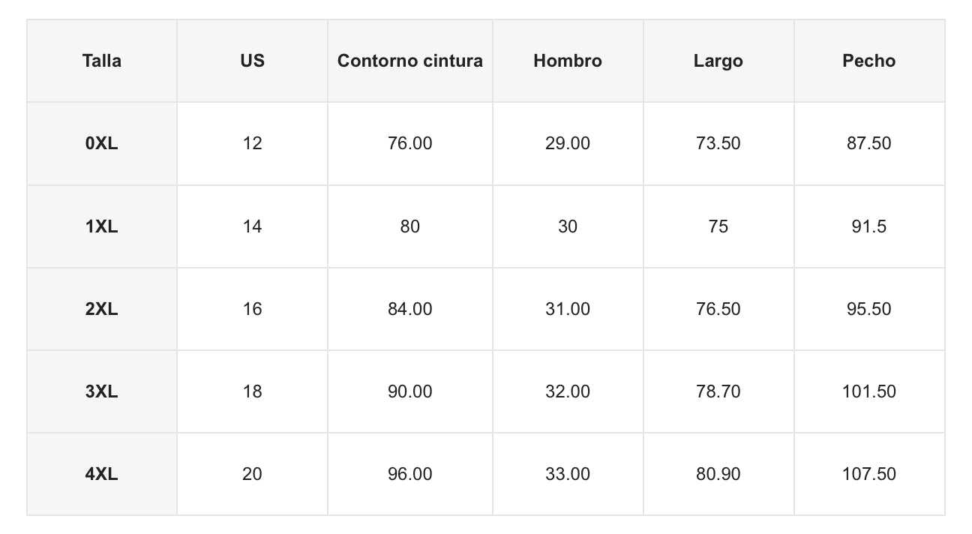Select the 3XL size row label
The image size is (972, 534).
pos(102,391)
